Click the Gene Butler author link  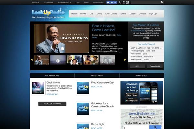click(x=107, y=36)
